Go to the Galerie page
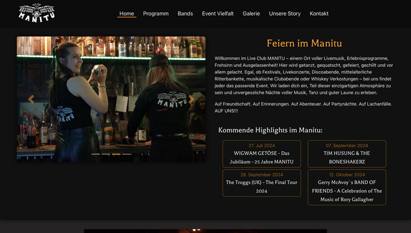Viewport: 411px width, 233px height. (251, 13)
